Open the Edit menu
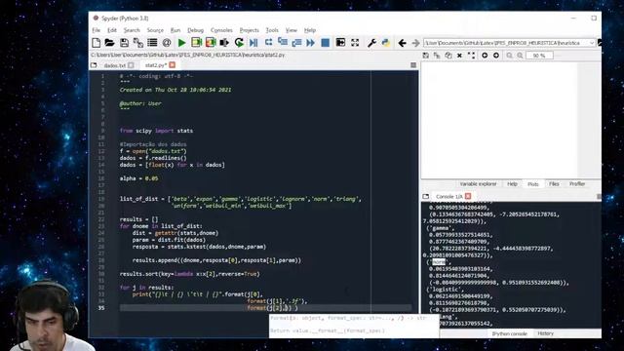 112,30
